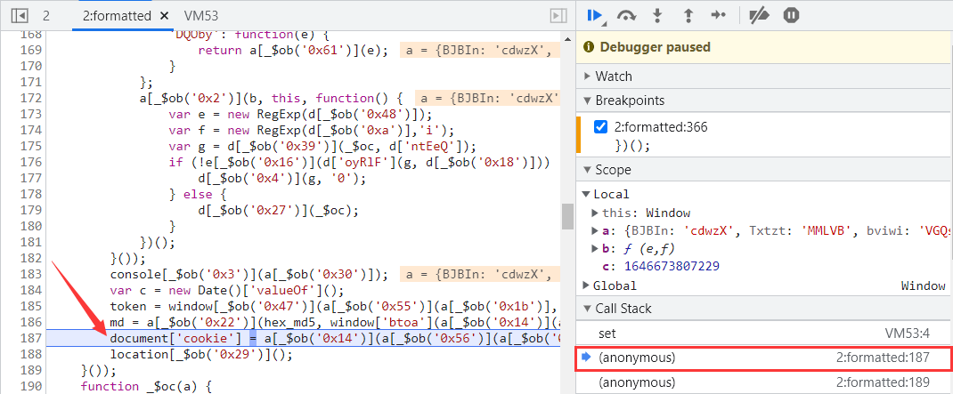This screenshot has height=394, width=953.
Task: Close the 2:formatted tab
Action: point(162,16)
